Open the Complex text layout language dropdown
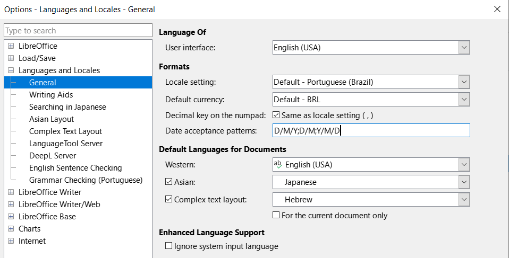This screenshot has height=258, width=509. coord(464,200)
